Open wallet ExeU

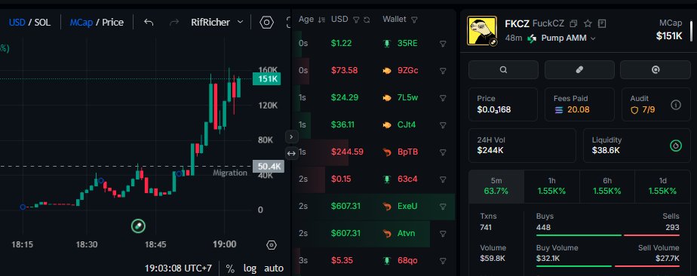click(x=407, y=206)
